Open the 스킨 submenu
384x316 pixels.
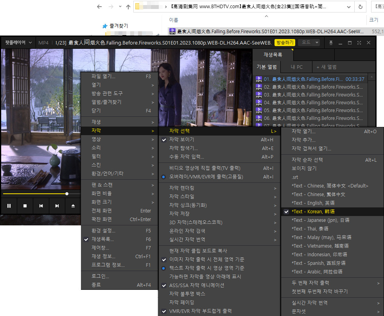click(x=119, y=165)
